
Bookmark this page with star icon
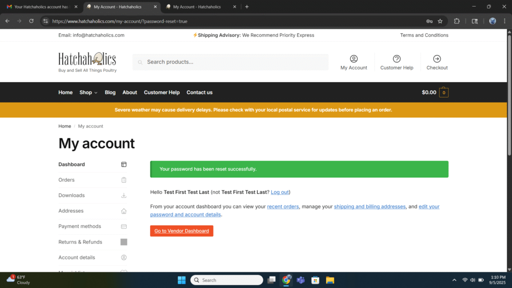tap(440, 21)
